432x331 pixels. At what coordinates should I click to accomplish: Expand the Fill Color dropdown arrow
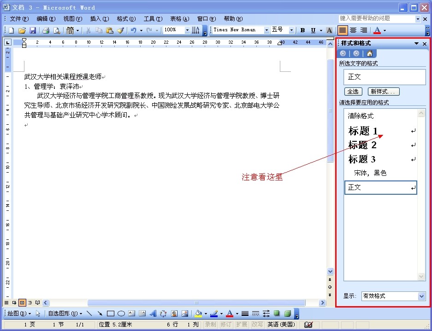[206, 314]
